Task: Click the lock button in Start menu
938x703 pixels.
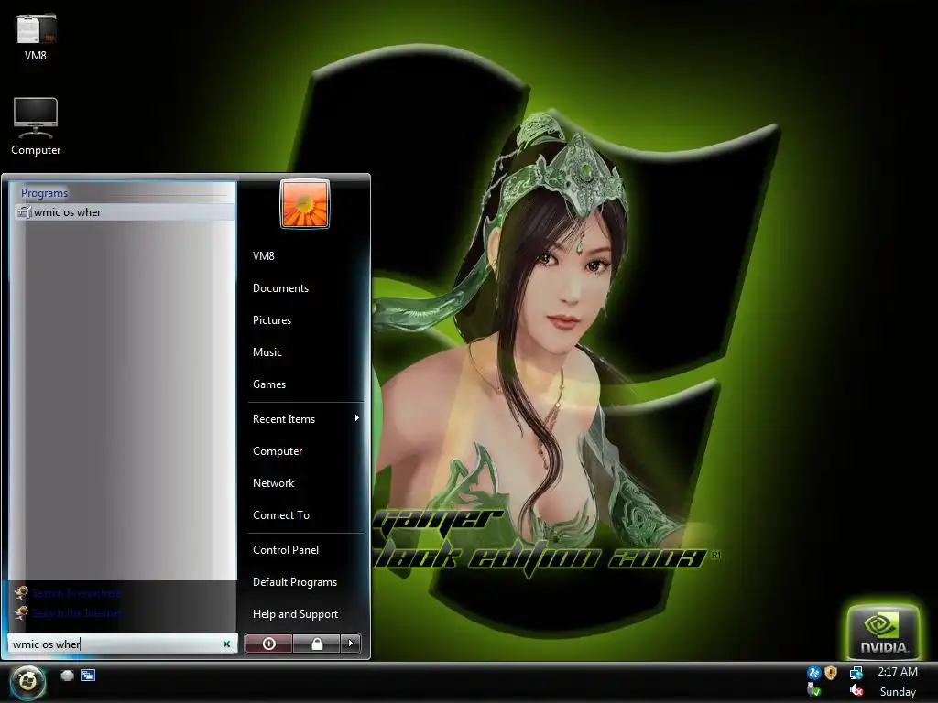Action: click(317, 644)
